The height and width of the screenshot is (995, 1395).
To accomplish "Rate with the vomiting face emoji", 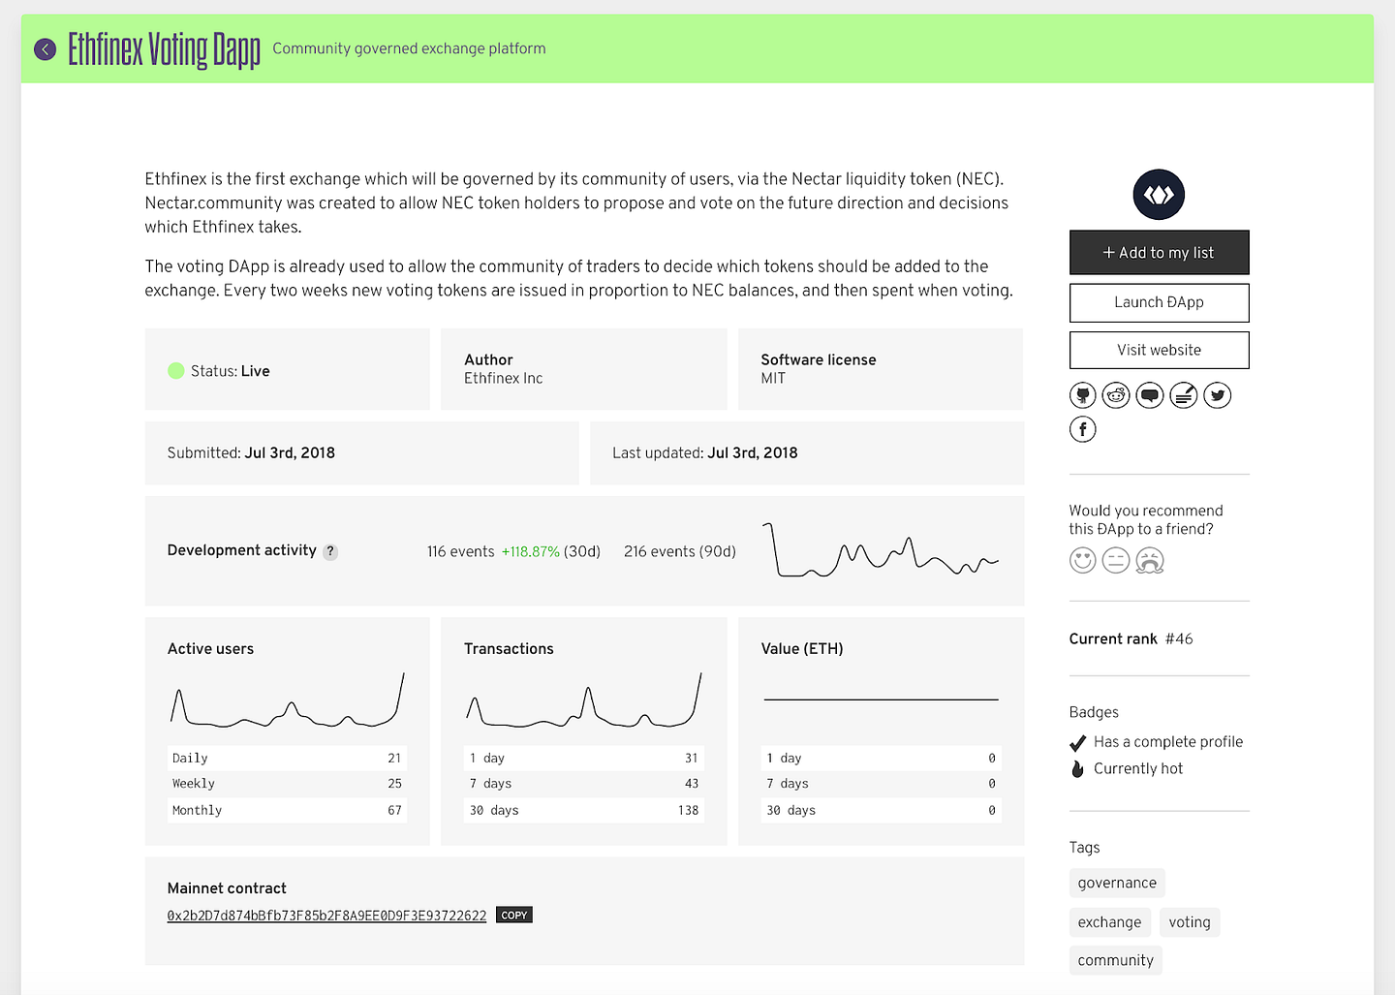I will coord(1150,560).
